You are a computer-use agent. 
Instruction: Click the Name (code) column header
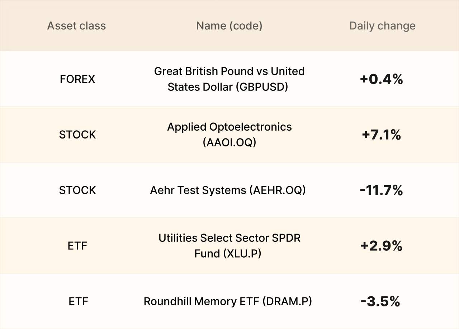coord(229,26)
